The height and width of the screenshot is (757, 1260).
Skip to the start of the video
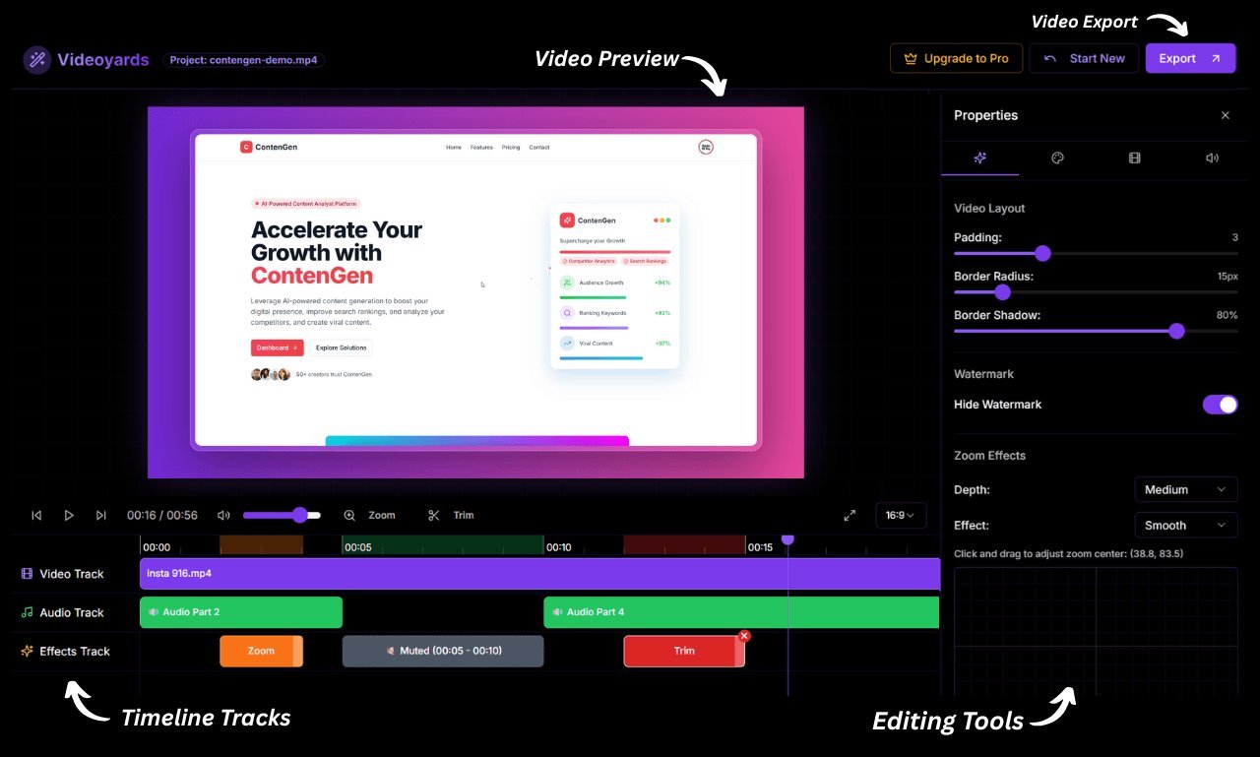(x=36, y=515)
